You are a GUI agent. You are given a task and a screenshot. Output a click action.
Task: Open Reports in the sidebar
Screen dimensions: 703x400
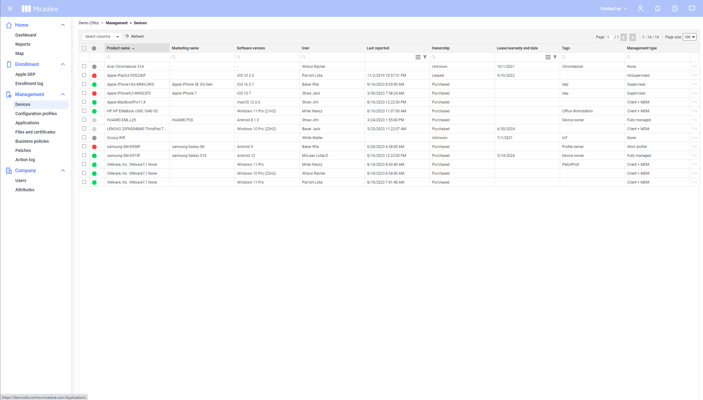[23, 44]
